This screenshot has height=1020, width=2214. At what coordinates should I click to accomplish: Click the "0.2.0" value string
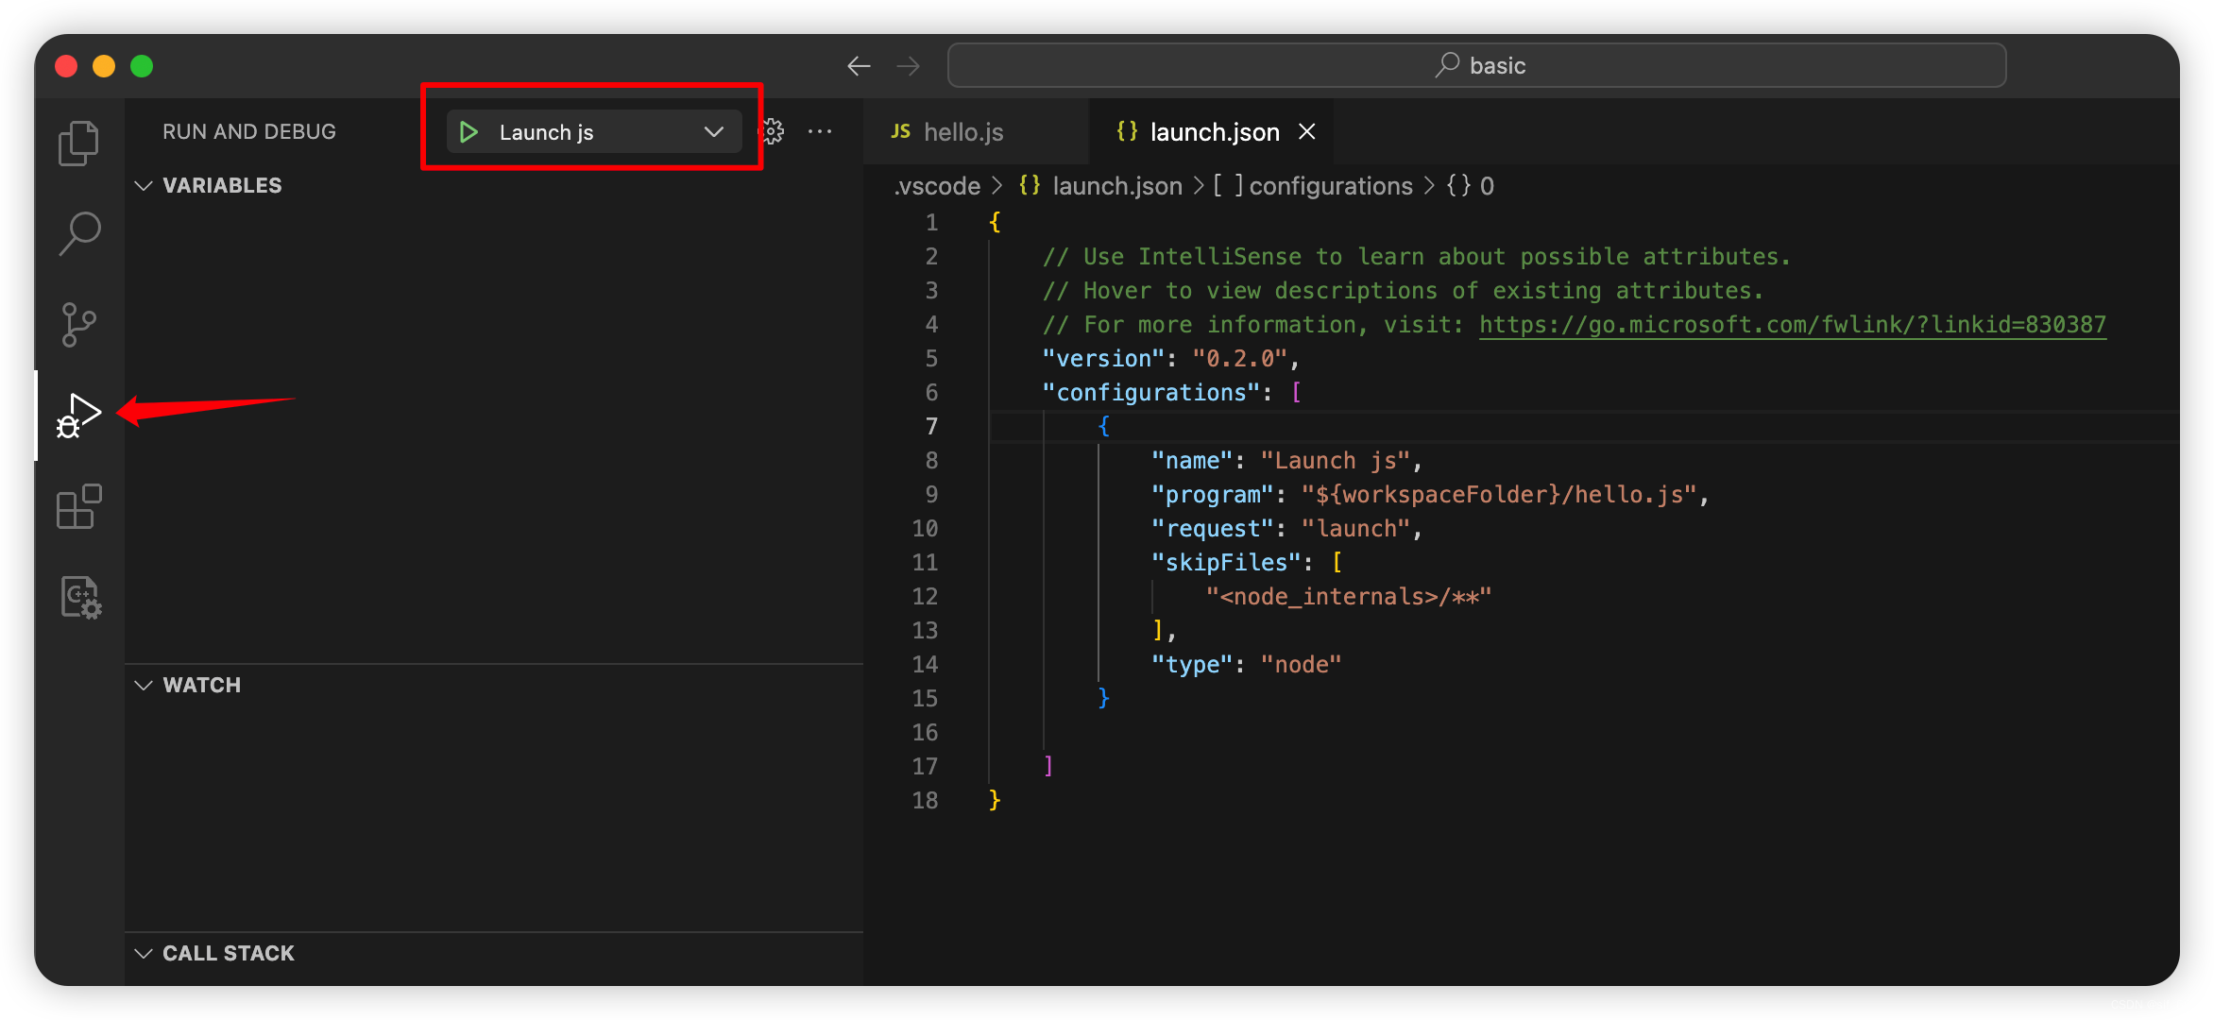point(1240,358)
